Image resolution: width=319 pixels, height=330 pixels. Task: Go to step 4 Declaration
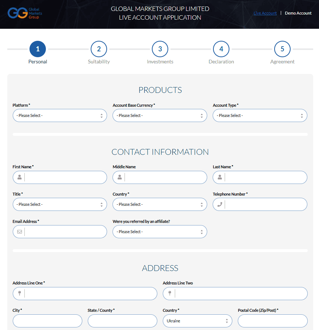(x=221, y=49)
